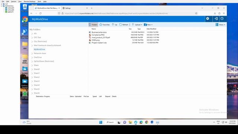Expand the OneDrive folder chevron
The height and width of the screenshot is (134, 238).
pyautogui.click(x=32, y=57)
